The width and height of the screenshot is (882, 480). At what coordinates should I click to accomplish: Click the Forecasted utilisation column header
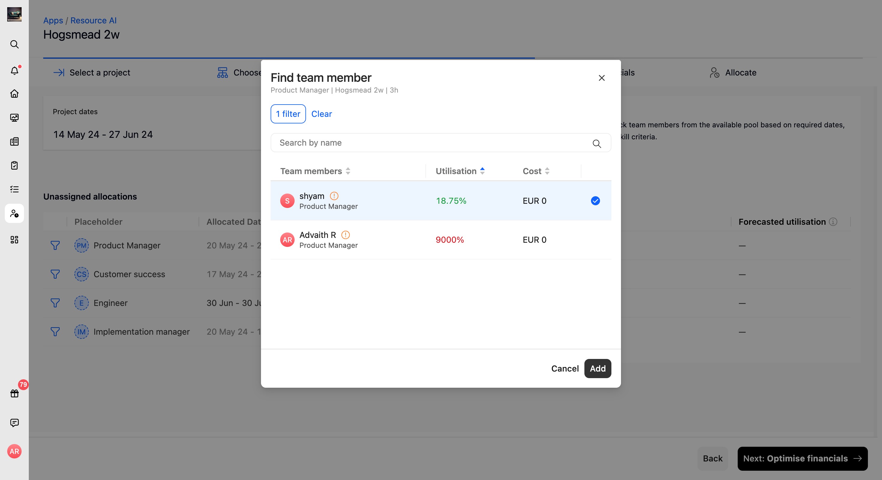[782, 222]
